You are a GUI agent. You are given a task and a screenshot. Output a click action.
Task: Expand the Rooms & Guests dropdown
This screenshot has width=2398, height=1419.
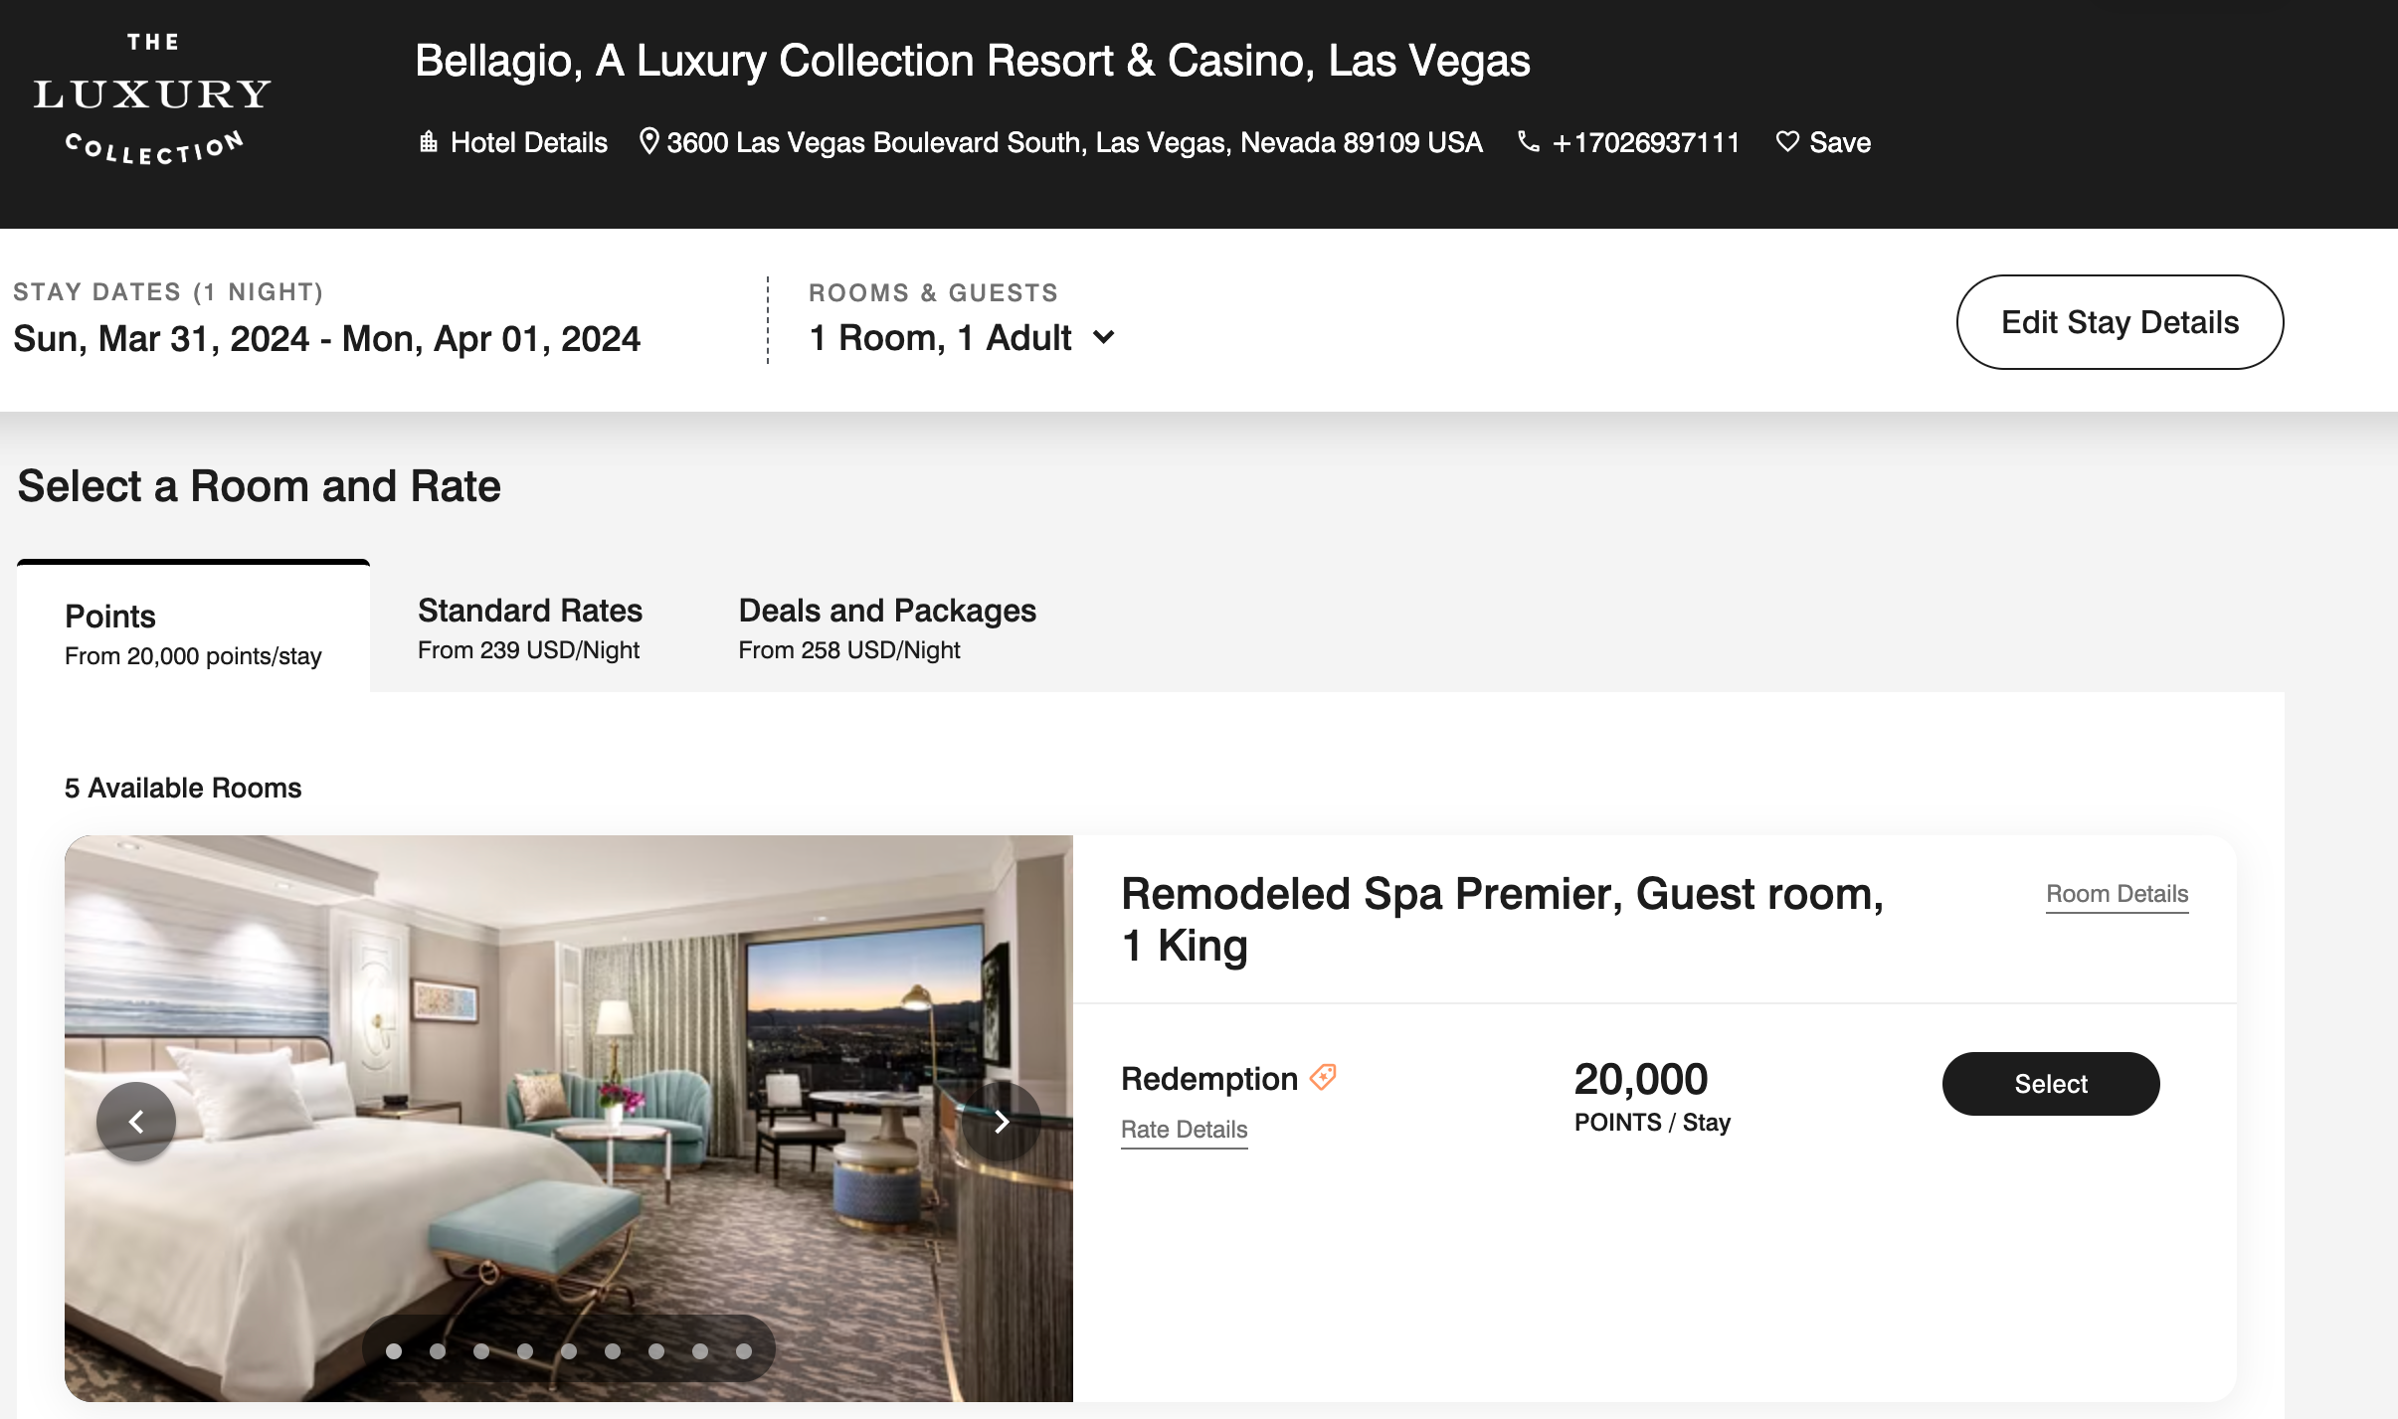[1104, 338]
